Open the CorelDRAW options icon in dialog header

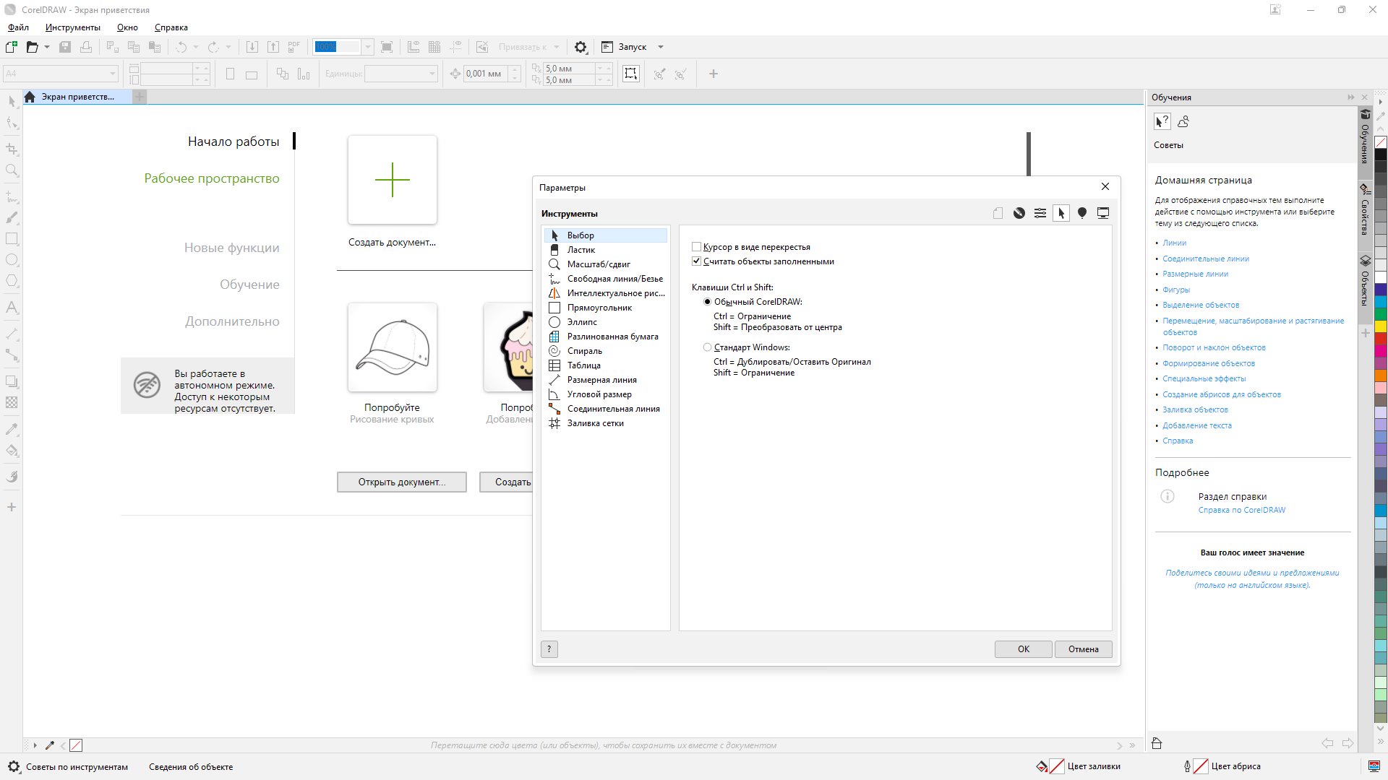coord(1019,213)
